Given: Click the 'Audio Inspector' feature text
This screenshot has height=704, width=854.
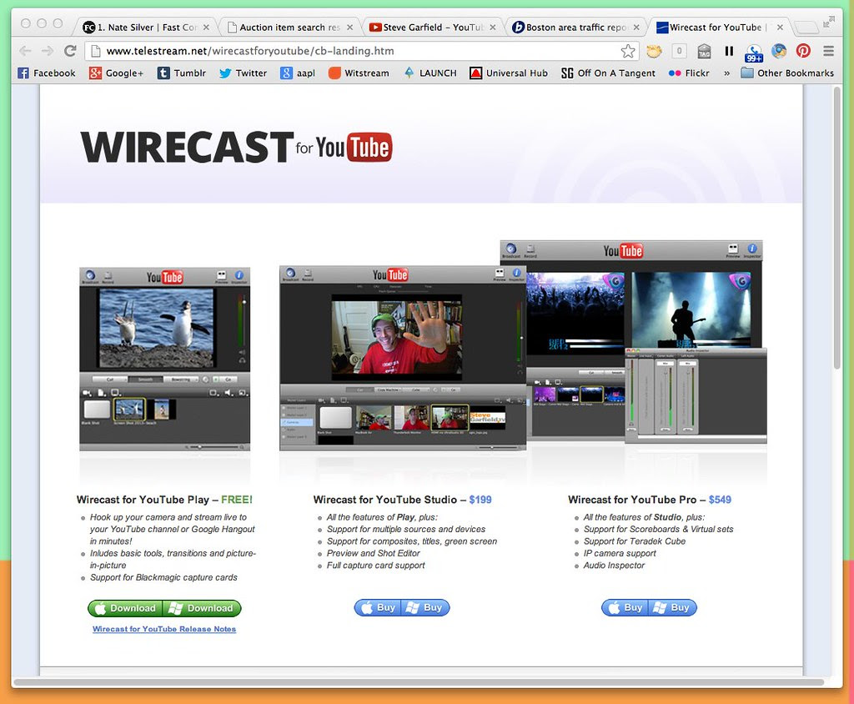Looking at the screenshot, I should tap(614, 566).
